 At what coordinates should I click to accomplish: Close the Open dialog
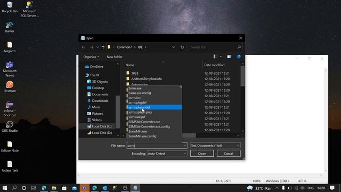coord(240,38)
